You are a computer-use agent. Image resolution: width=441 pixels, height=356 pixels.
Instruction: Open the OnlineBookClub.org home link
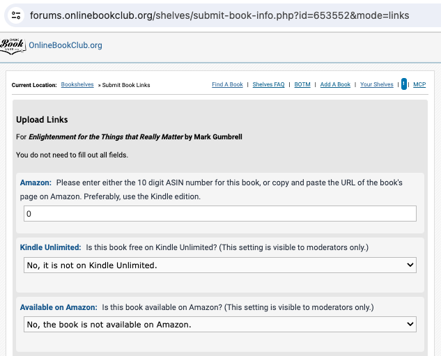(x=65, y=45)
